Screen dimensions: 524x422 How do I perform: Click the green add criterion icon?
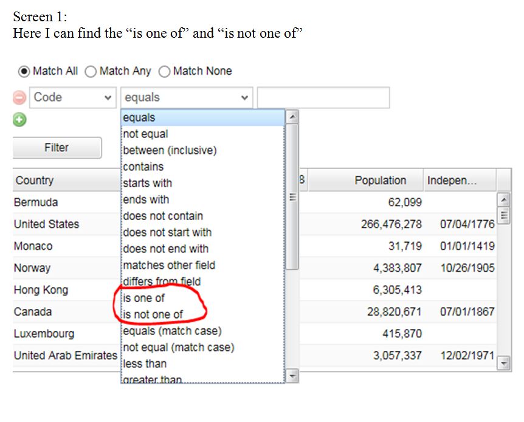point(19,120)
